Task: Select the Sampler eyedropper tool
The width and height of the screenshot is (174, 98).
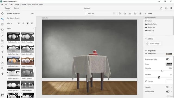Action: tap(2, 41)
